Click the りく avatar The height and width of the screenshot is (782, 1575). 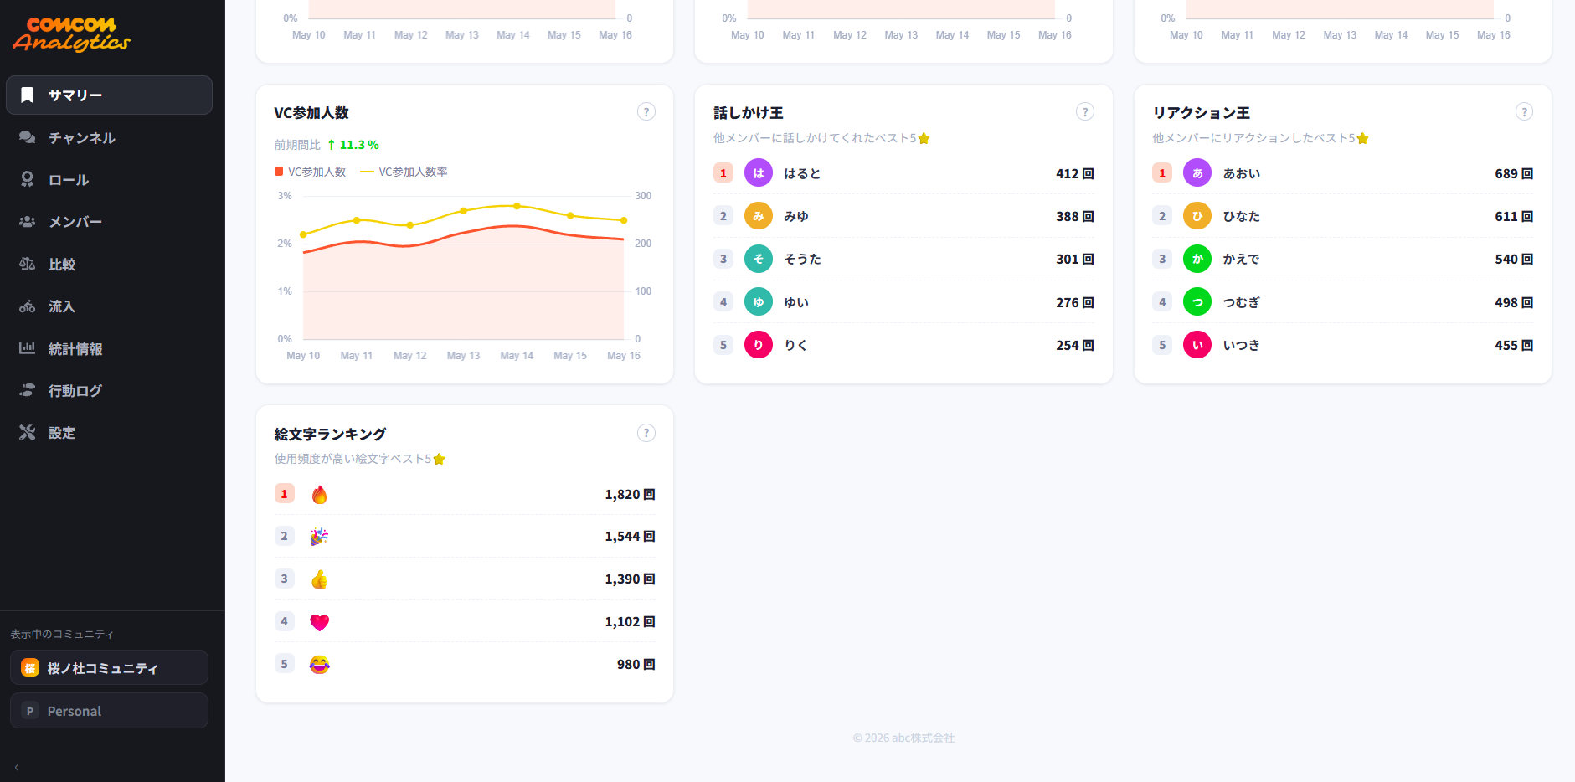[x=759, y=345]
